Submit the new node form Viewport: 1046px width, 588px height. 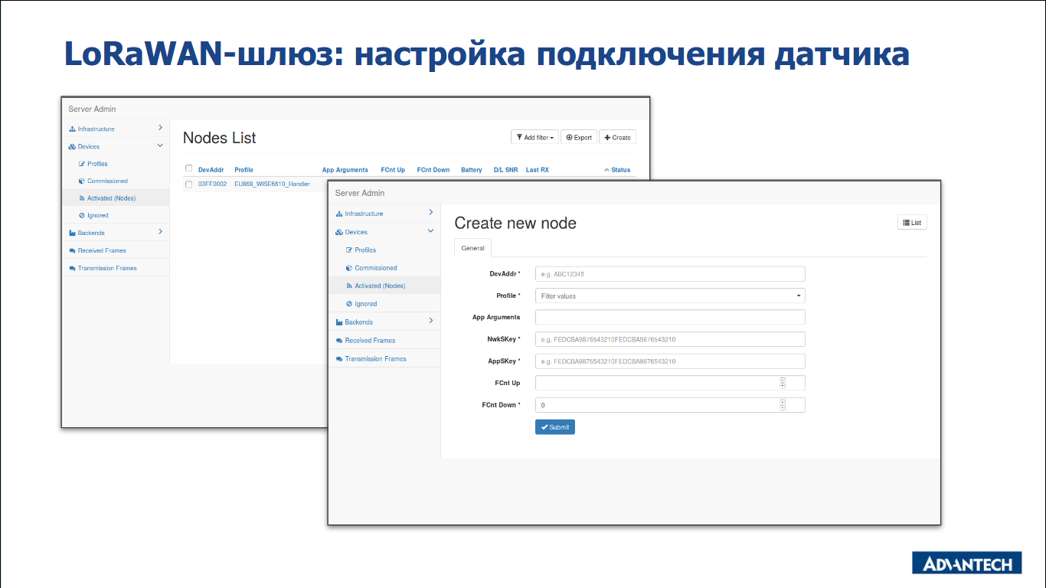tap(555, 426)
